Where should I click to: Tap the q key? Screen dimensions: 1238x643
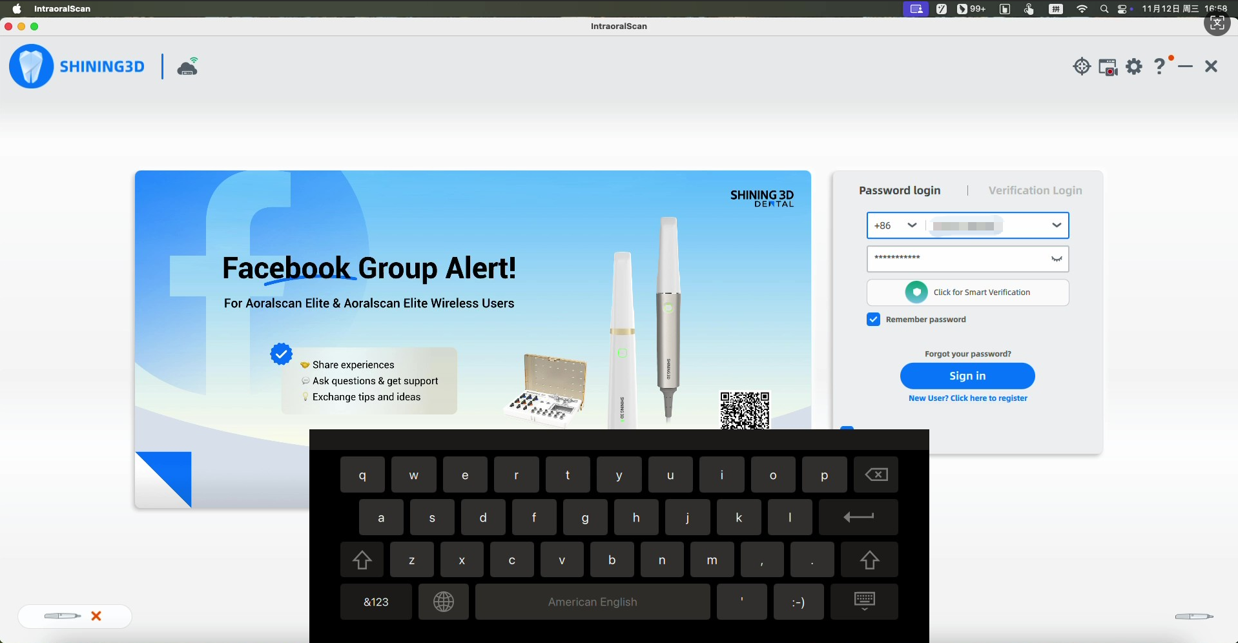point(362,475)
